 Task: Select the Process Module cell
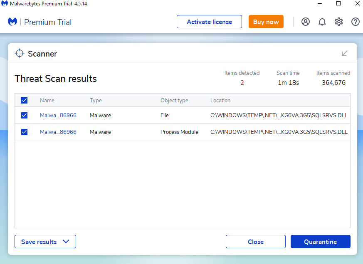(x=179, y=132)
